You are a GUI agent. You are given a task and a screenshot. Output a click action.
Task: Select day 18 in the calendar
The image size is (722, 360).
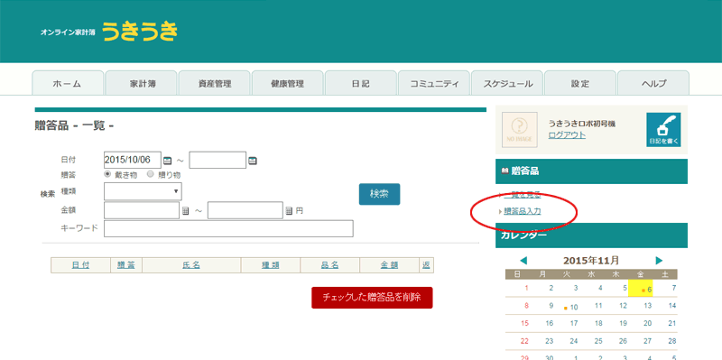[x=598, y=324]
